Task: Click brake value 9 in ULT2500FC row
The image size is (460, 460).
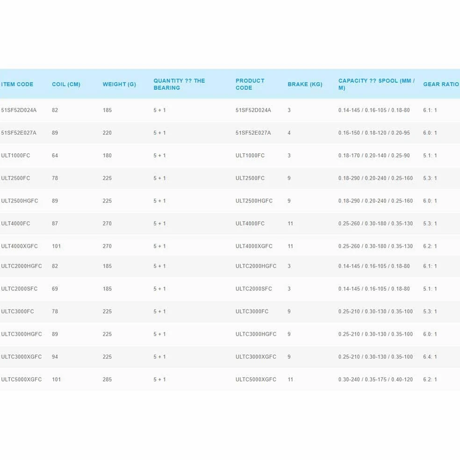Action: click(x=289, y=178)
